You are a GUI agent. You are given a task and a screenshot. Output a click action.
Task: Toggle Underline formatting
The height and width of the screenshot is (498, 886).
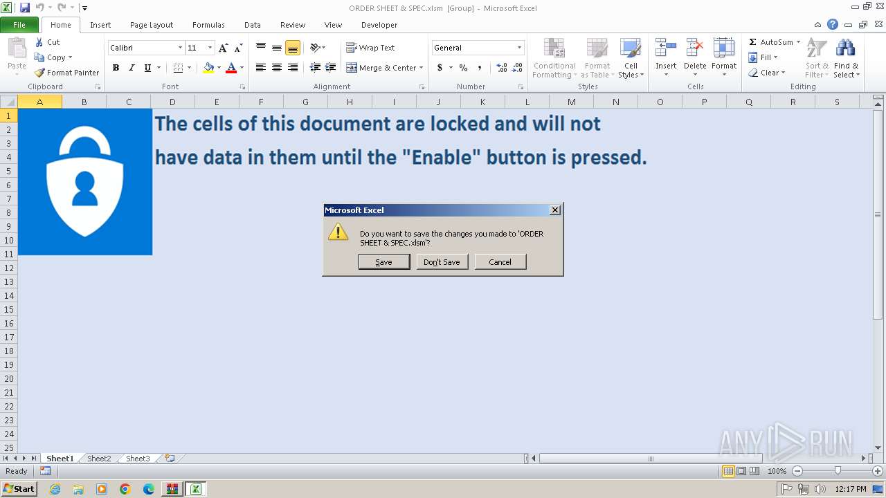click(x=147, y=68)
